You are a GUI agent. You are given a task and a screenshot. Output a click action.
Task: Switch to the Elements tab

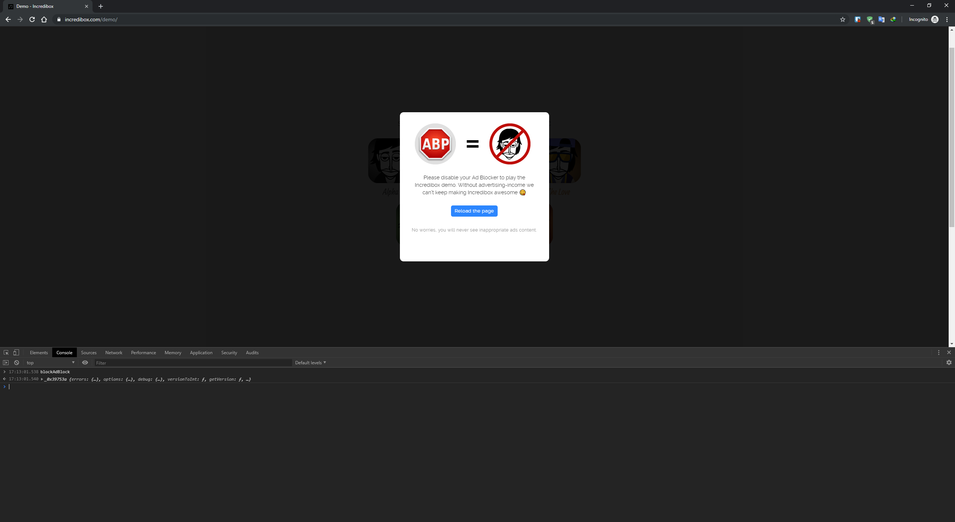coord(38,352)
